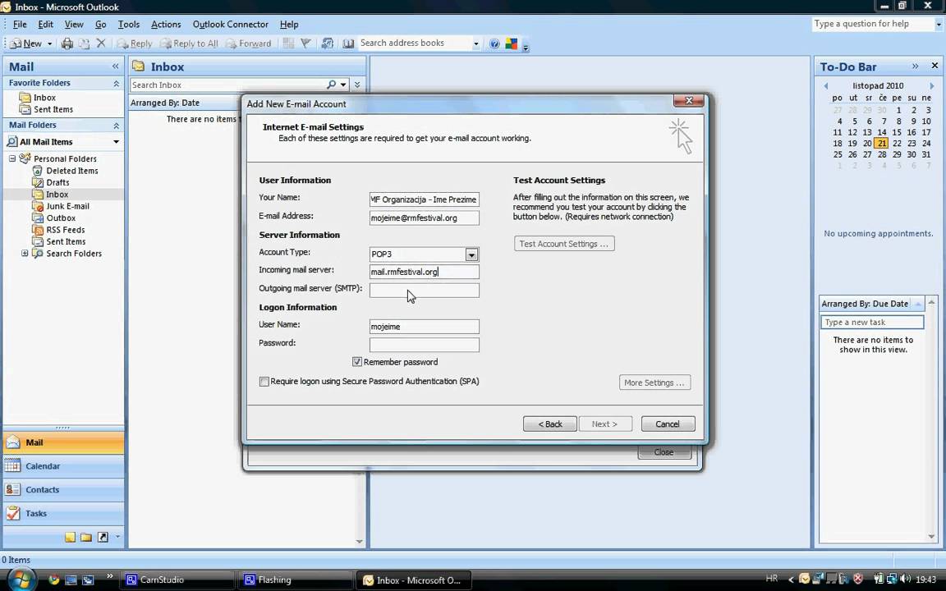Enable Require logon using SPA checkbox

click(x=264, y=381)
